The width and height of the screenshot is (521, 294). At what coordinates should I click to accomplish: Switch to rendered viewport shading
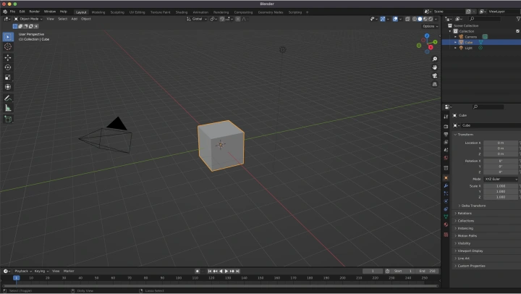[x=431, y=19]
